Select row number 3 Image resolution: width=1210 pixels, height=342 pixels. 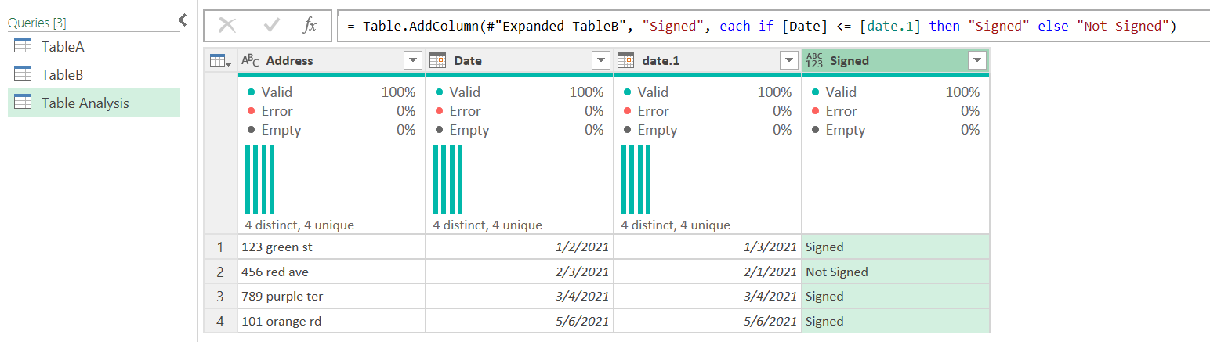click(221, 296)
